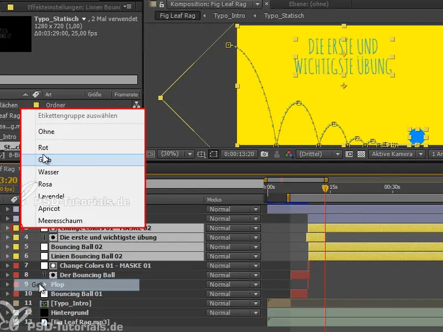This screenshot has height=332, width=443.
Task: Click the audio file icon of Fig Leaf Rag.mp3
Action: [x=44, y=322]
